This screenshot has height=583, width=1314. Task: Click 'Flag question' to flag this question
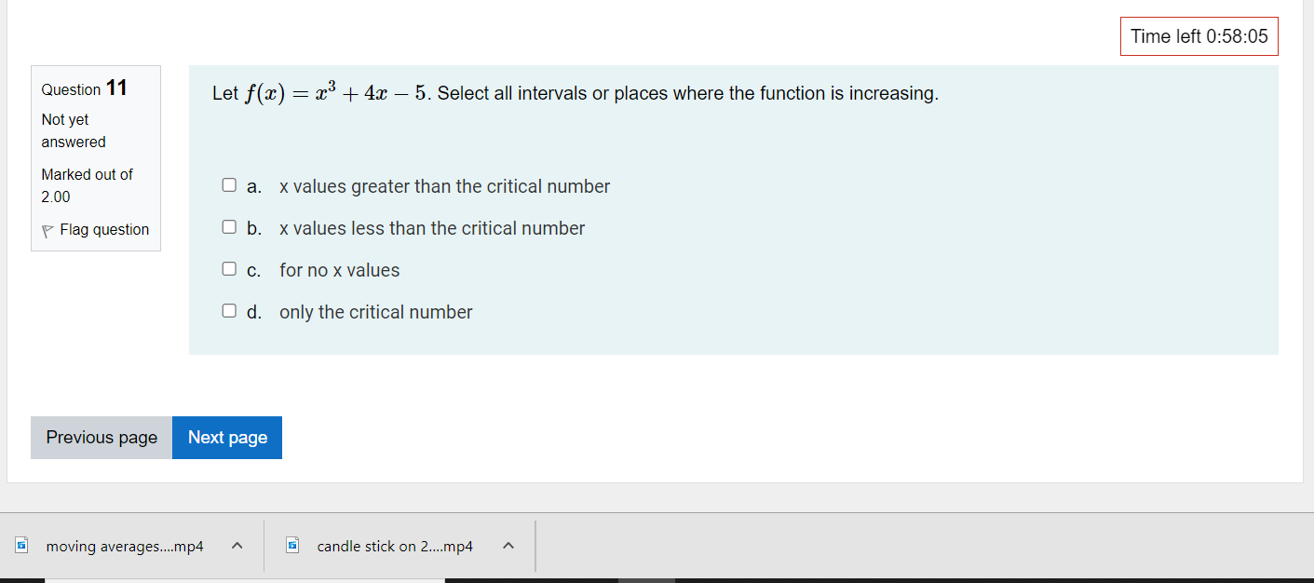[103, 229]
